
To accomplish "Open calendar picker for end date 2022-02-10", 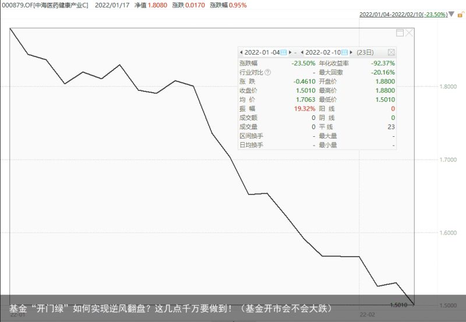I will [344, 52].
